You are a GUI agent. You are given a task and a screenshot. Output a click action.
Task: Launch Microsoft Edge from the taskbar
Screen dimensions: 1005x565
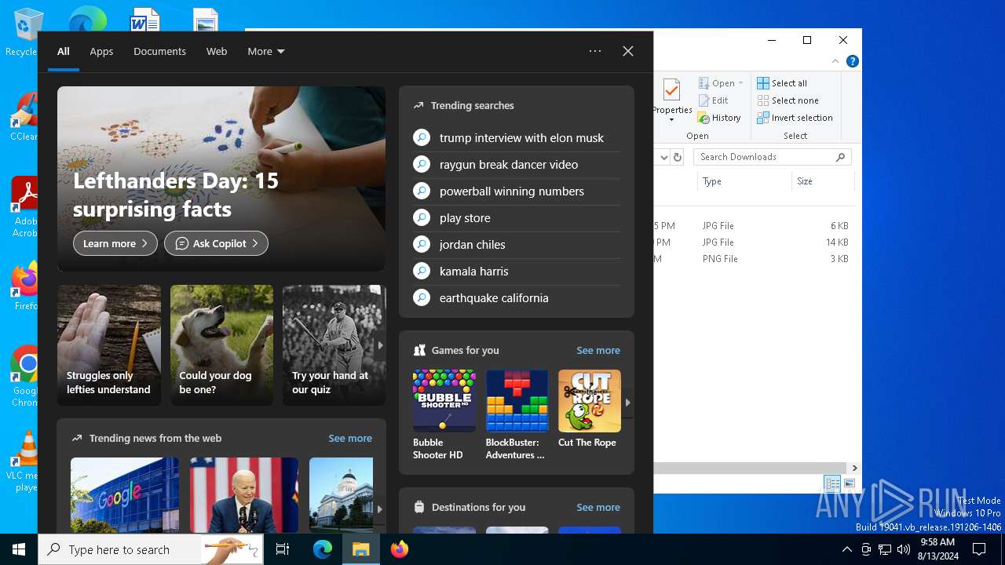pos(323,549)
